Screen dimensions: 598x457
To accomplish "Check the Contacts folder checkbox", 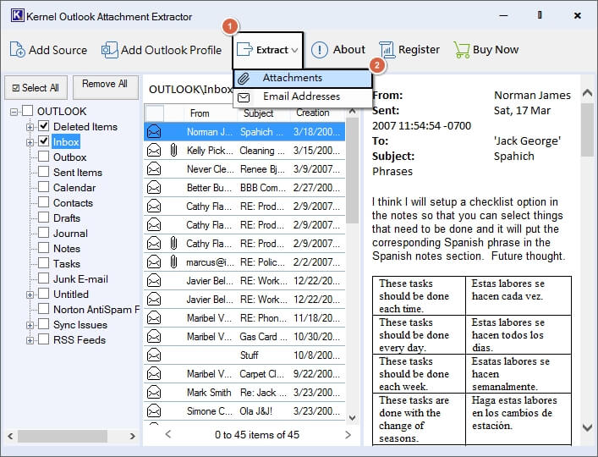I will tap(44, 202).
